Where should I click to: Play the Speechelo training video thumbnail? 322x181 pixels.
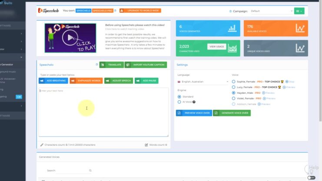tap(70, 38)
